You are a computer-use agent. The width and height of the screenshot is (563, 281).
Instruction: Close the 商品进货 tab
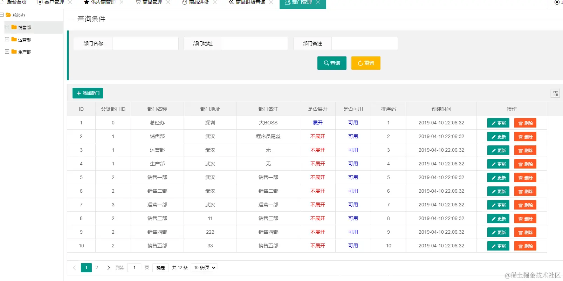pos(215,2)
